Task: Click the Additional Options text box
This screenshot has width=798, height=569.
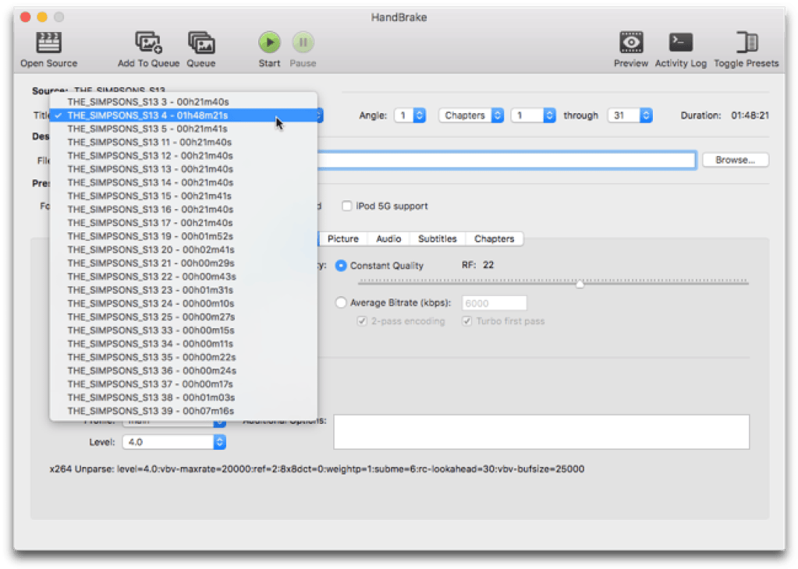Action: click(x=541, y=433)
